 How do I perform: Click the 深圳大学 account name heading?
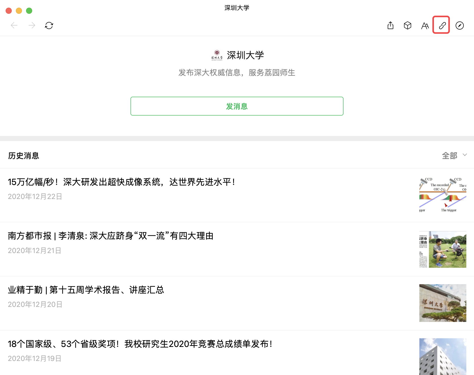tap(245, 55)
